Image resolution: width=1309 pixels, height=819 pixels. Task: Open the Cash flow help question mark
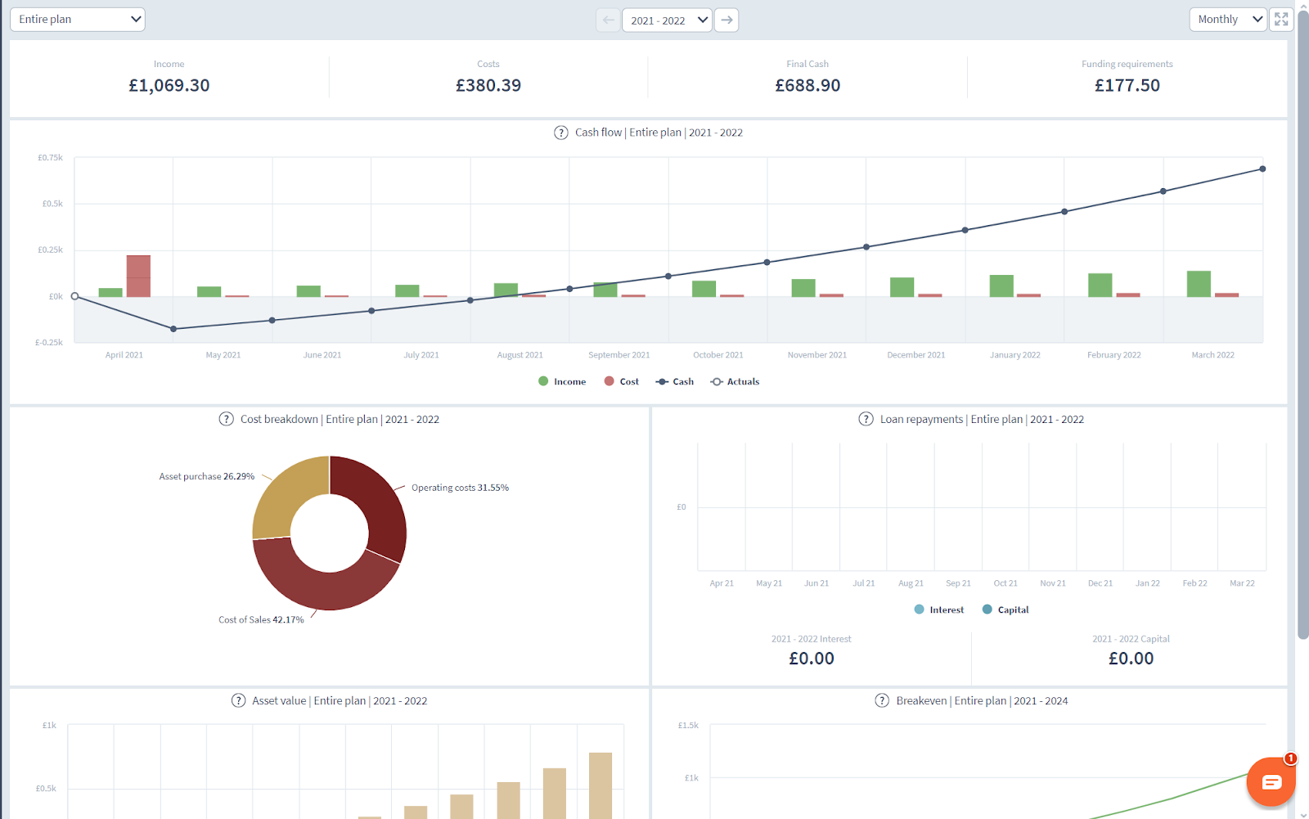pyautogui.click(x=561, y=133)
